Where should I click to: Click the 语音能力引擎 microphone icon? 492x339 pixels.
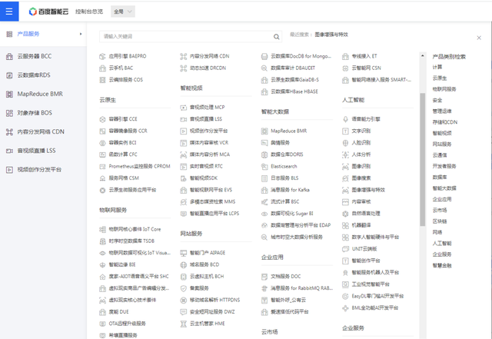tap(345, 119)
